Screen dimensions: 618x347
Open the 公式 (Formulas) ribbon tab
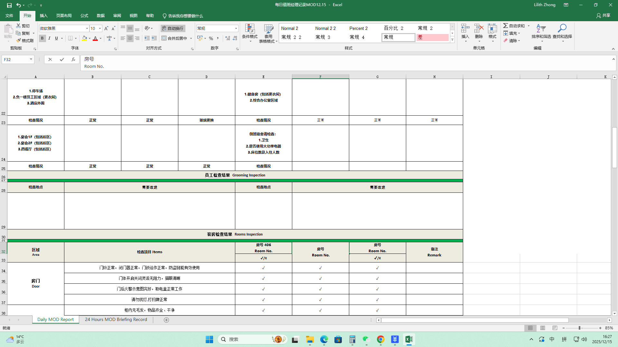84,16
